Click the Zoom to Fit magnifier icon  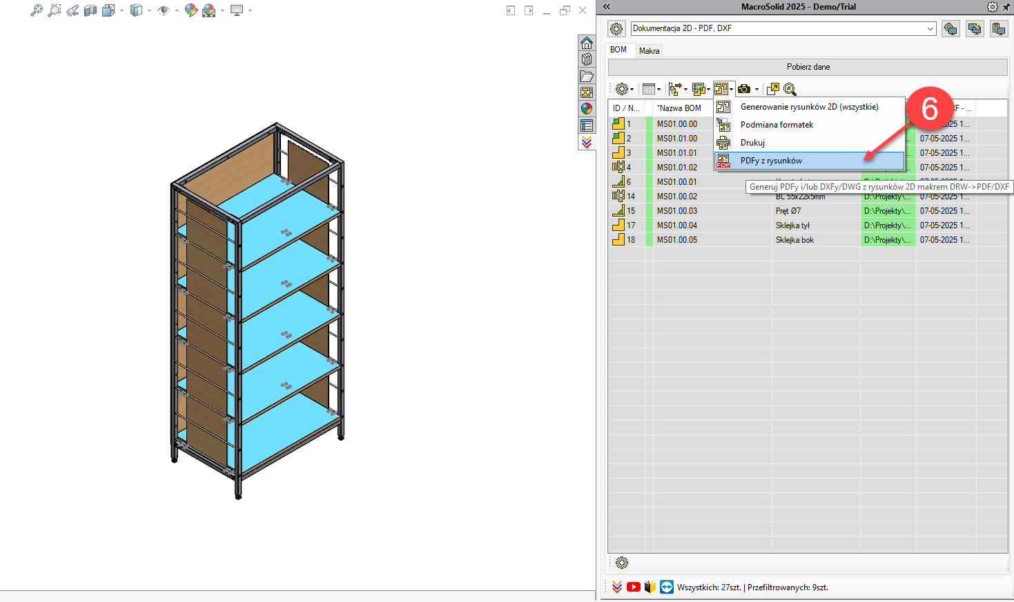37,10
